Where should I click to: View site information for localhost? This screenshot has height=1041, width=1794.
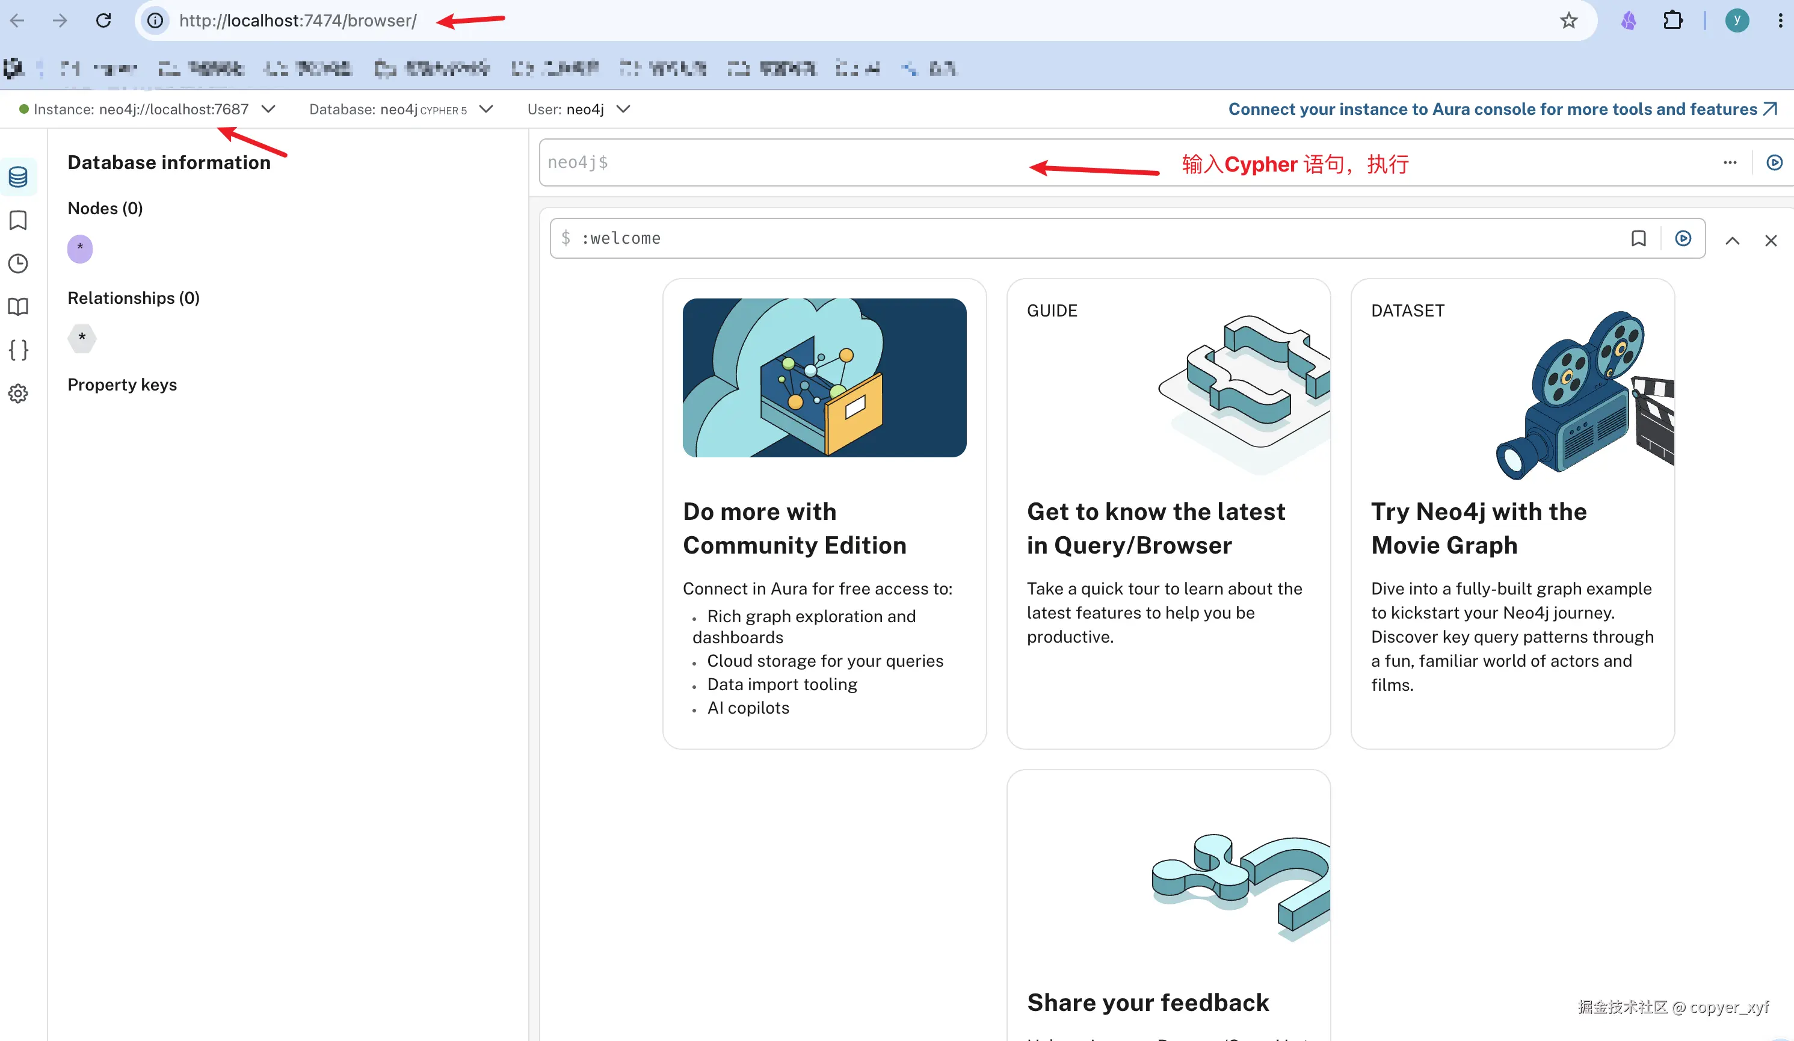click(155, 20)
